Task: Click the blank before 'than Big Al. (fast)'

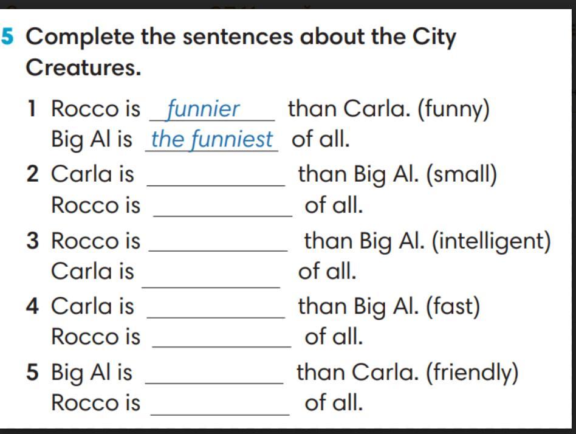Action: (x=216, y=309)
